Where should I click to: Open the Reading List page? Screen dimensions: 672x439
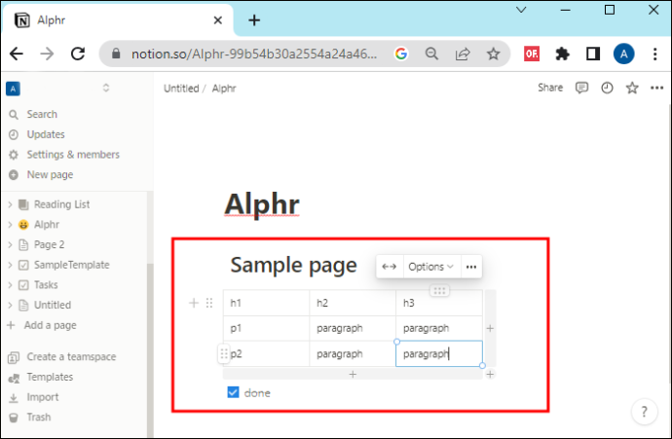coord(61,204)
